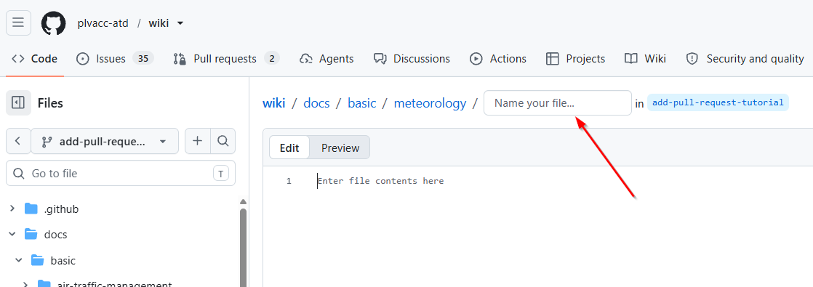The height and width of the screenshot is (287, 813).
Task: Select the docs folder in tree
Action: point(47,234)
